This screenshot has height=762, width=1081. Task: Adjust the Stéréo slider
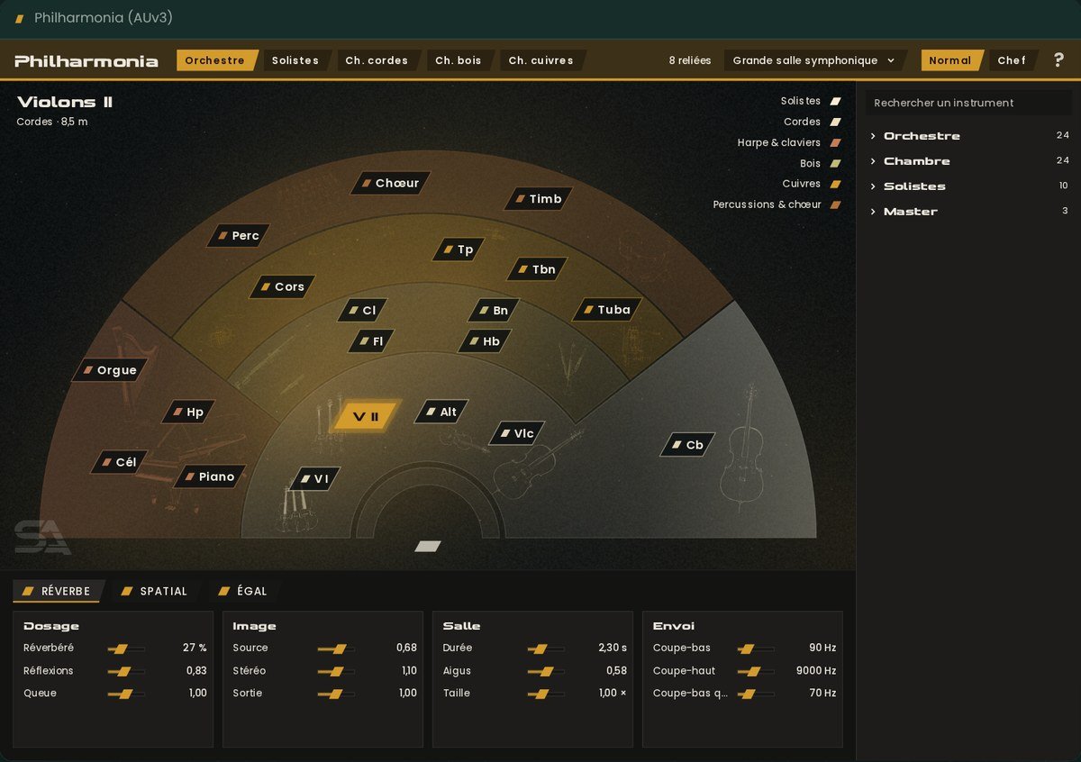336,671
